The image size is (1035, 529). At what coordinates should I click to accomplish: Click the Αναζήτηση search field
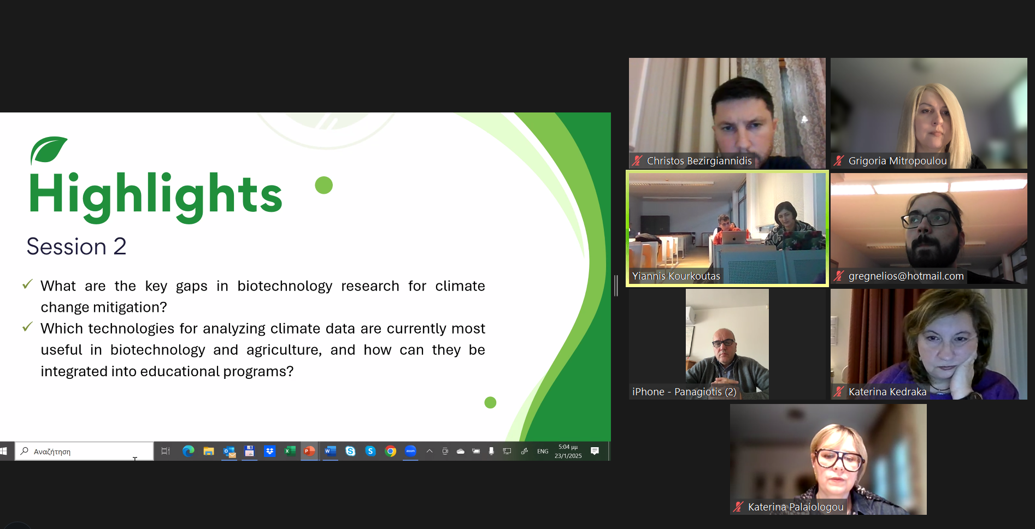tap(84, 451)
